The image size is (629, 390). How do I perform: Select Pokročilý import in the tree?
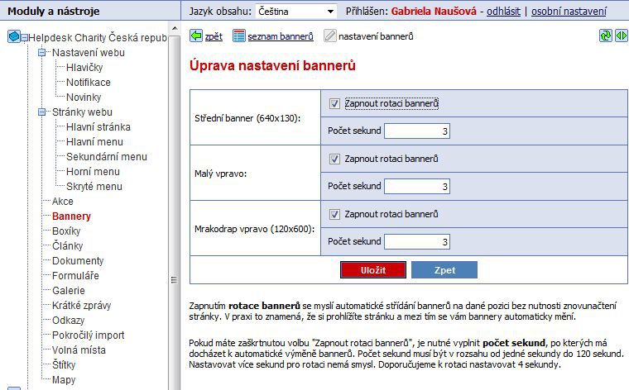click(89, 335)
